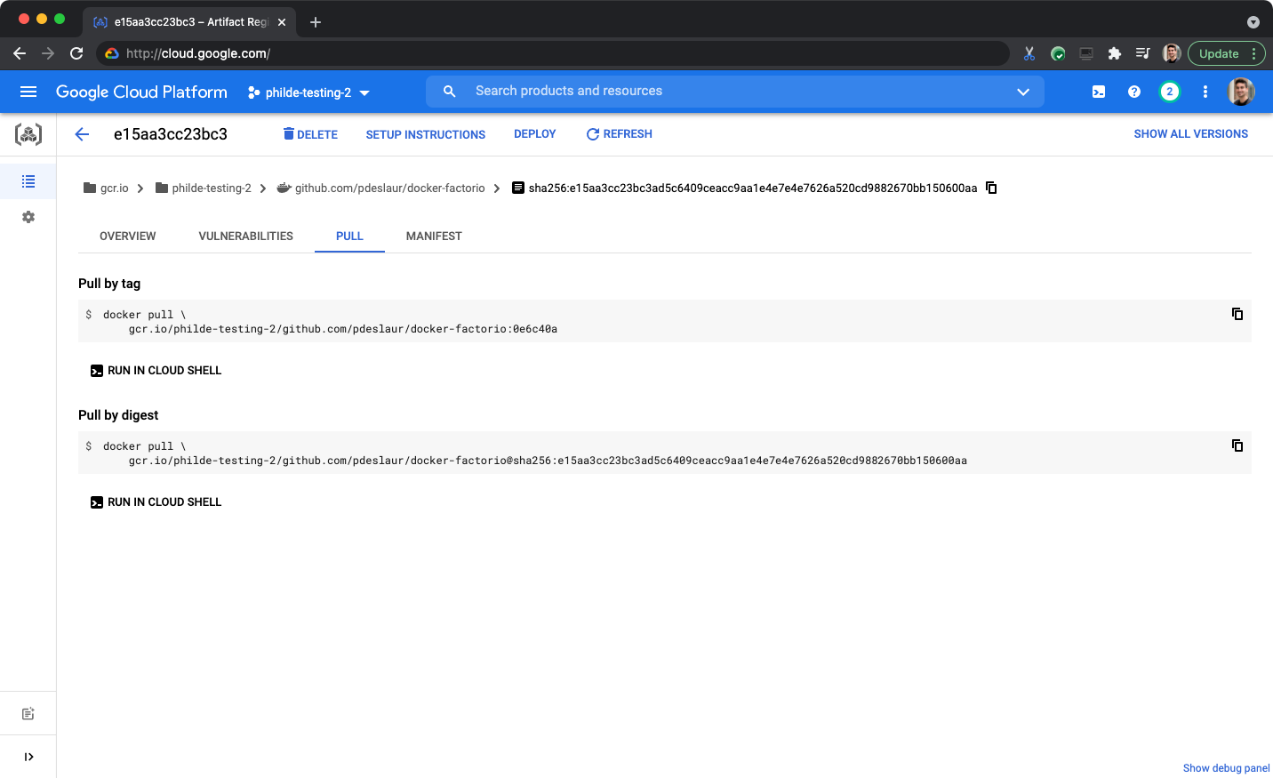This screenshot has width=1273, height=778.
Task: Run the pull by digest command in Cloud Shell
Action: 156,502
